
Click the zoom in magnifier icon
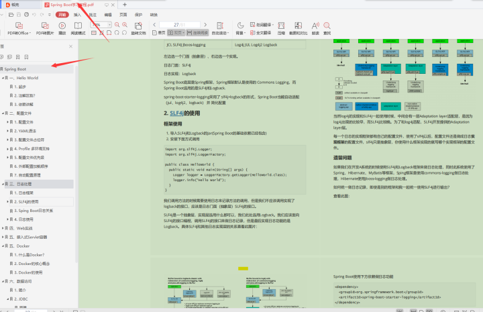[x=125, y=25]
